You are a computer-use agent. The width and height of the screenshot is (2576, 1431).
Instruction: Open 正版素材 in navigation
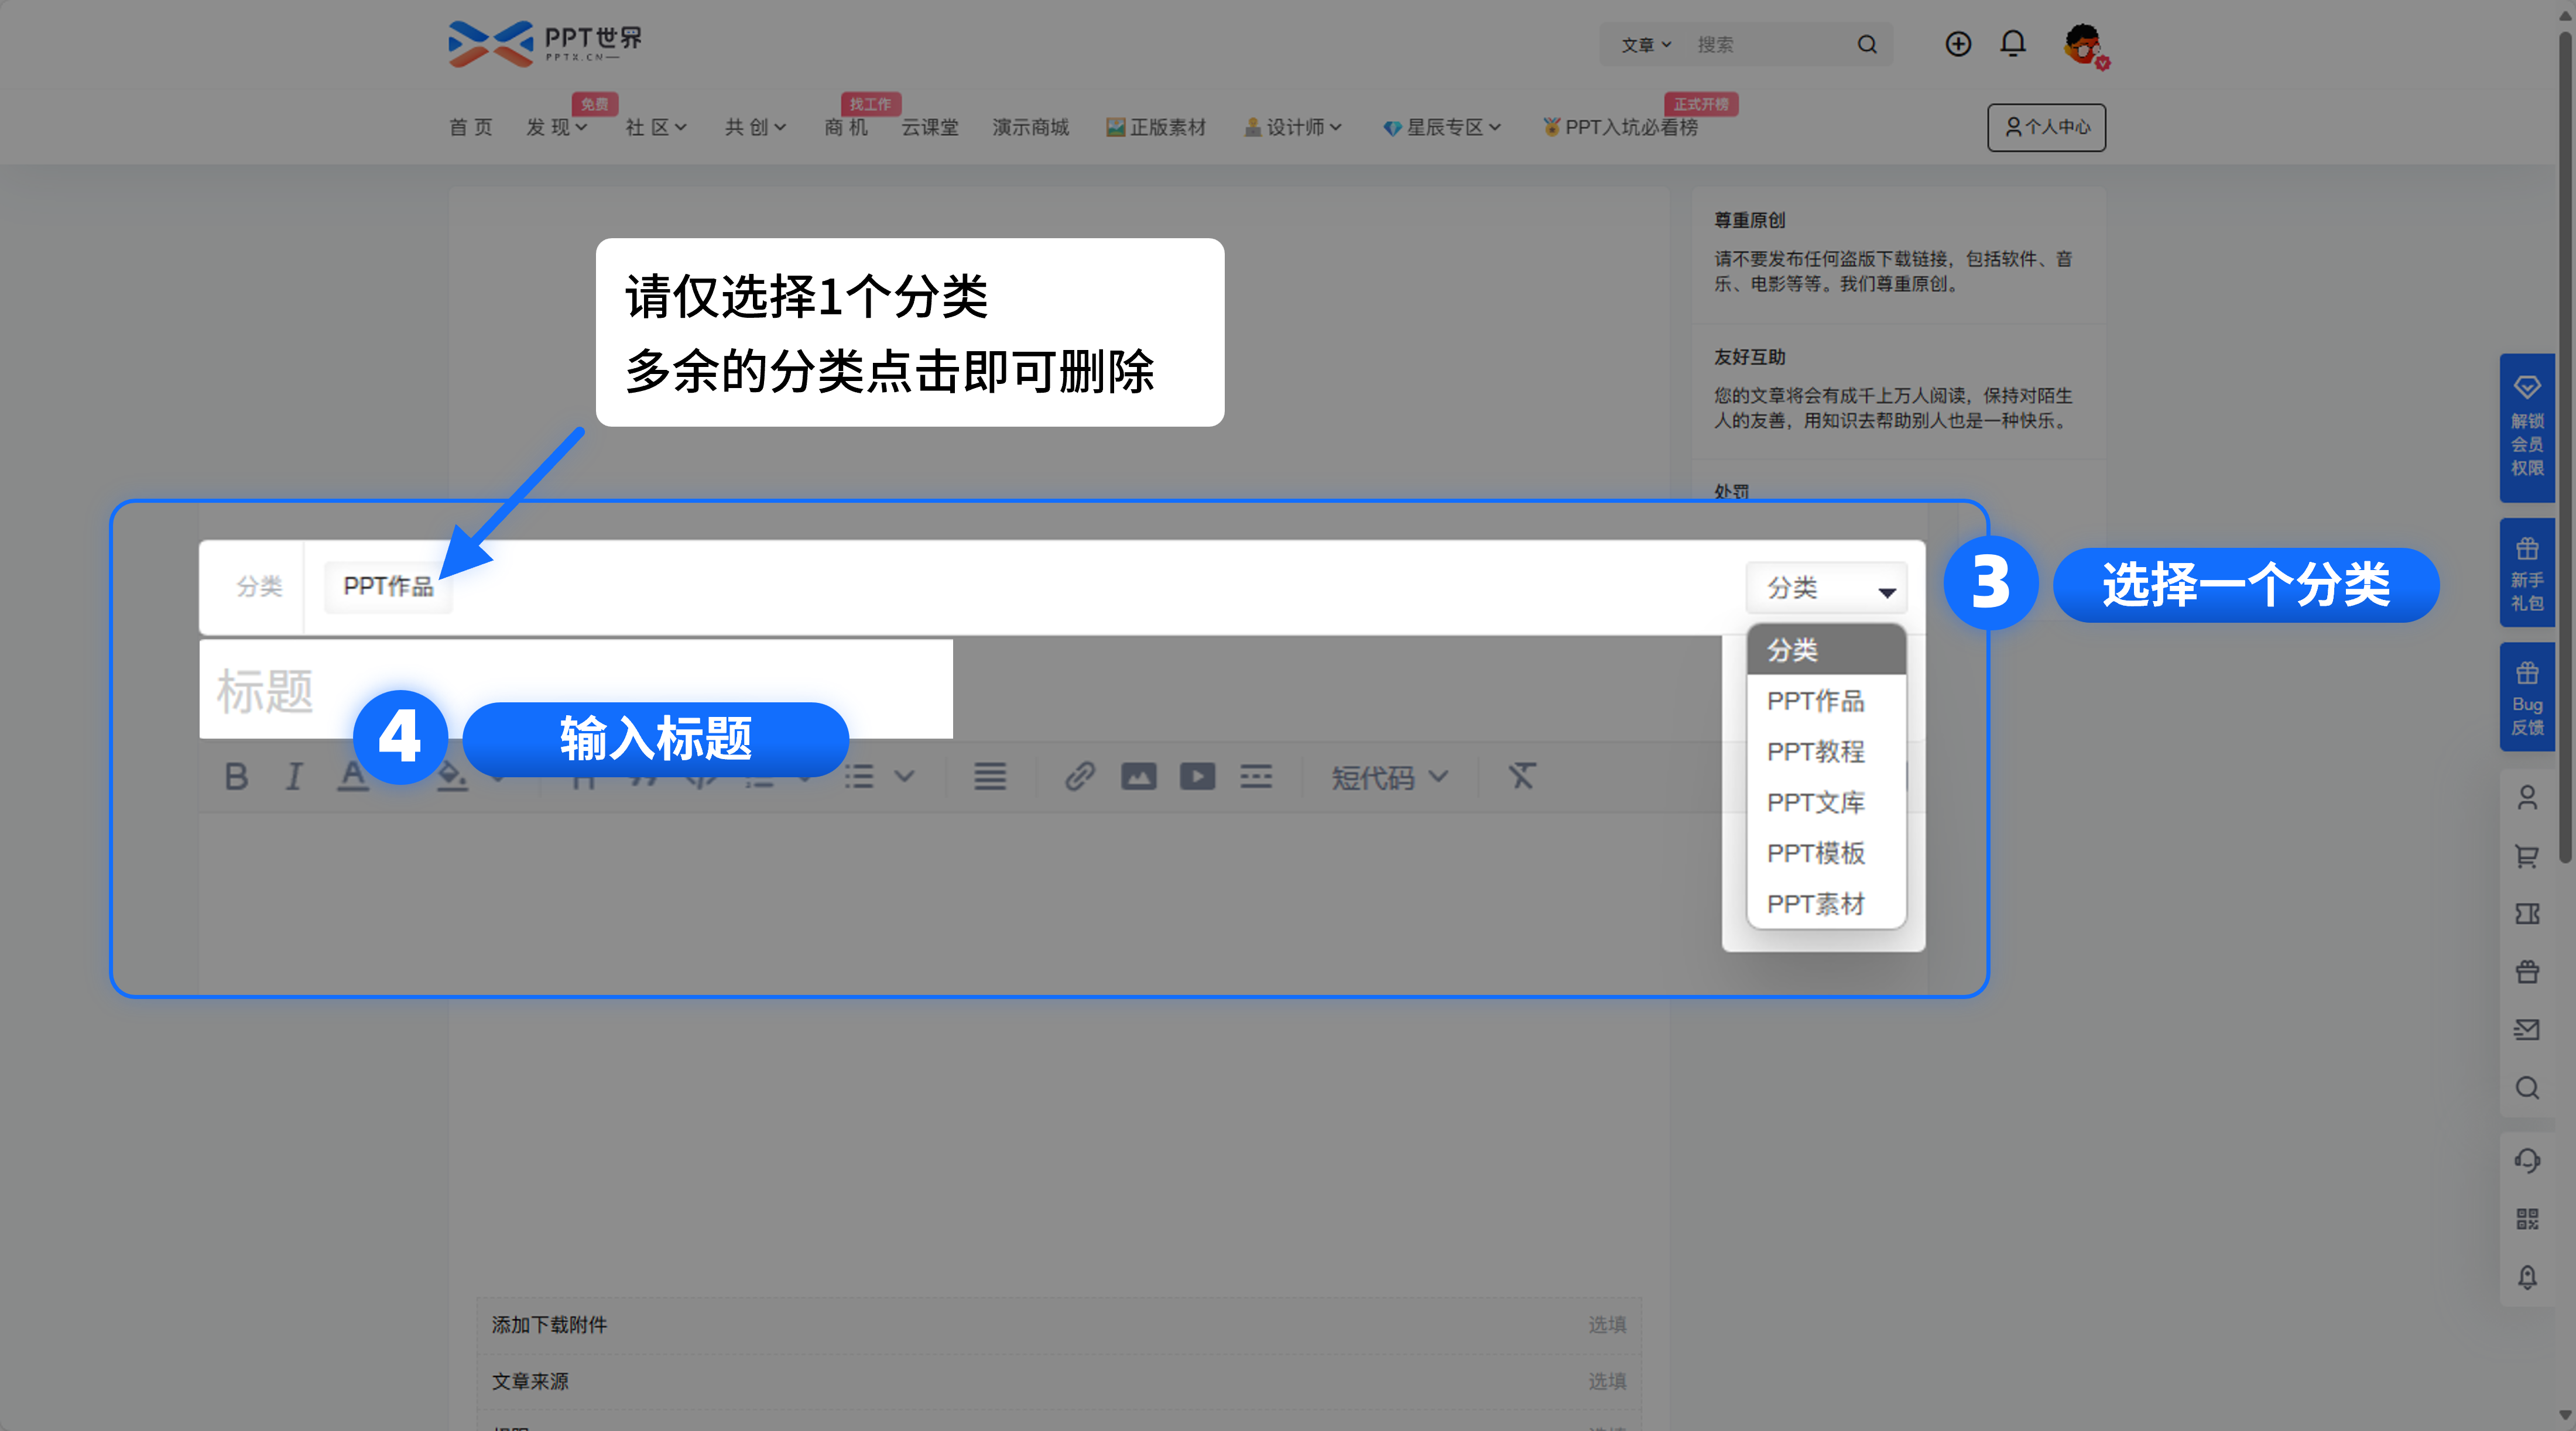coord(1156,127)
